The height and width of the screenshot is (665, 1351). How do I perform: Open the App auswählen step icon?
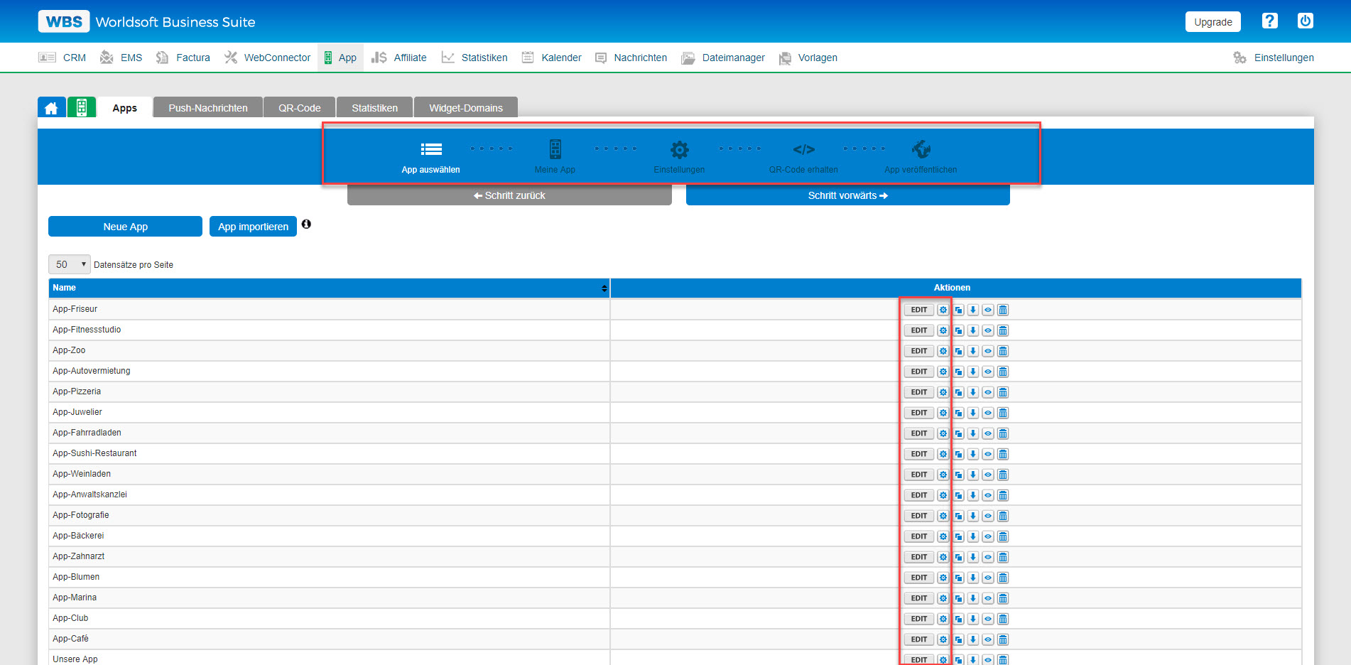pos(430,149)
